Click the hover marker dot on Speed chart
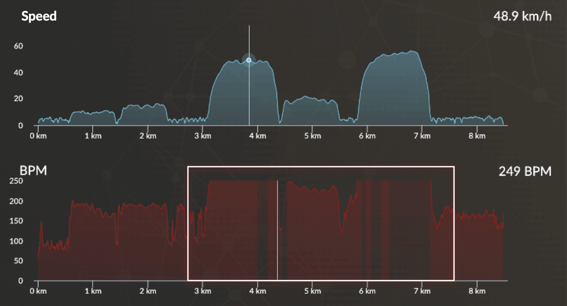Viewport: 567px width, 306px height. point(249,60)
